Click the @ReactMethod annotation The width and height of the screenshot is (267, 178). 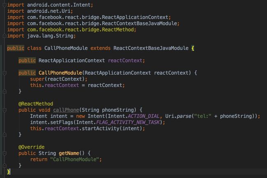(x=36, y=104)
